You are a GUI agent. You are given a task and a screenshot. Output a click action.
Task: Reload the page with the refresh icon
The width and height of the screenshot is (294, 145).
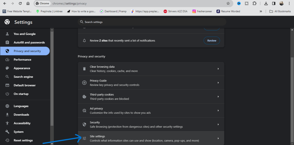tap(20, 3)
